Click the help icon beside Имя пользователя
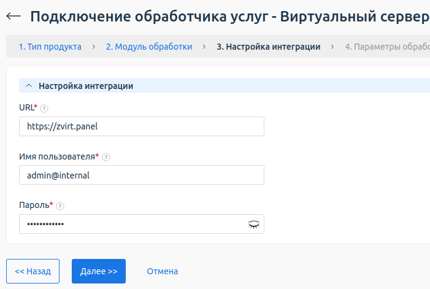 tap(106, 157)
